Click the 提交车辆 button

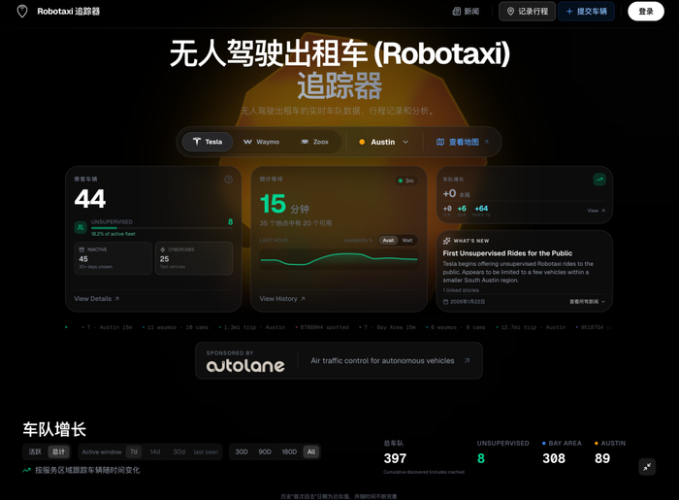point(586,12)
